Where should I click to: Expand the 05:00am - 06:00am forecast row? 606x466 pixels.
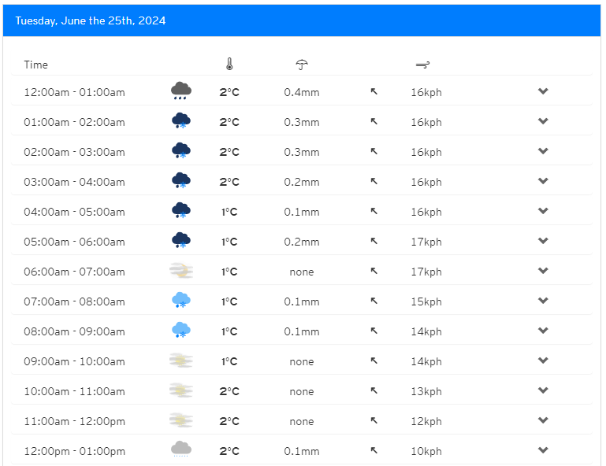[543, 241]
